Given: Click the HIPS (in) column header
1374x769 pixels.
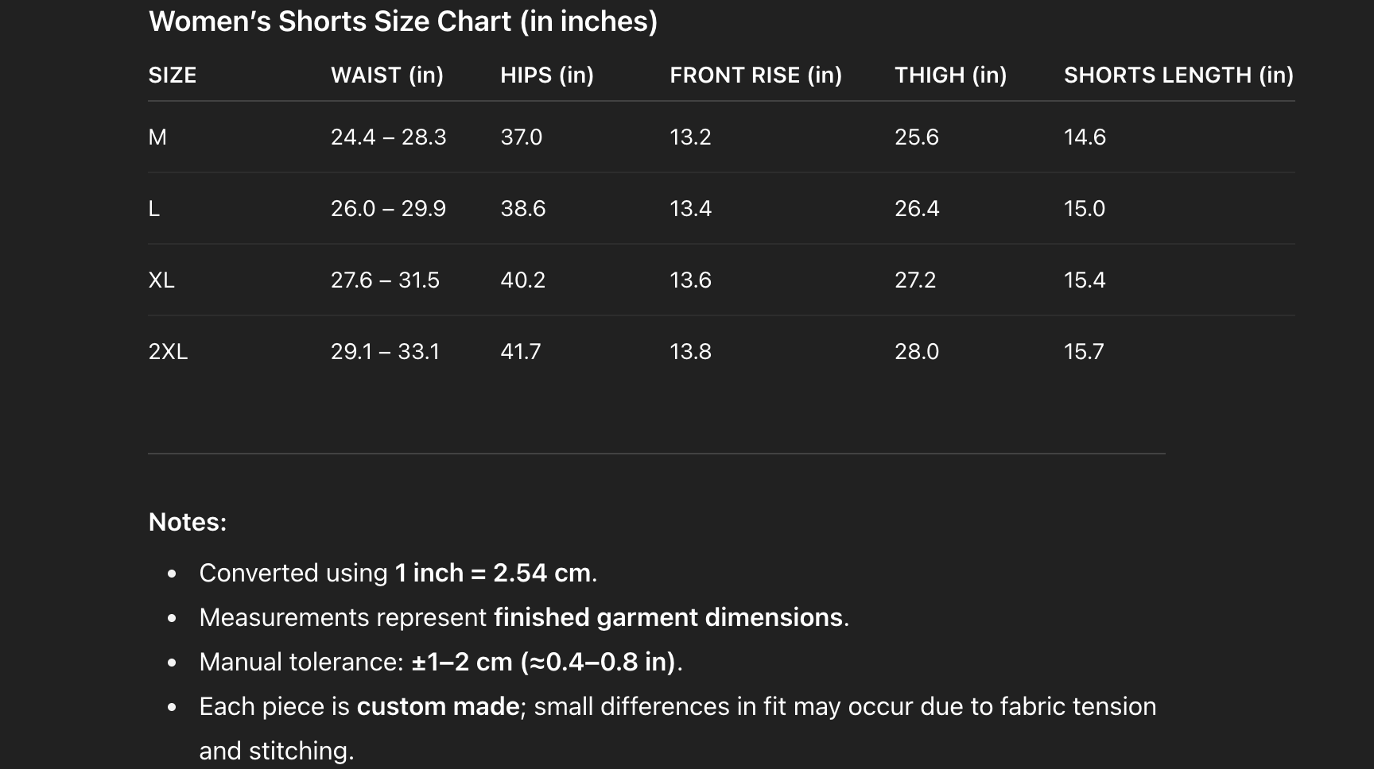Looking at the screenshot, I should point(546,75).
